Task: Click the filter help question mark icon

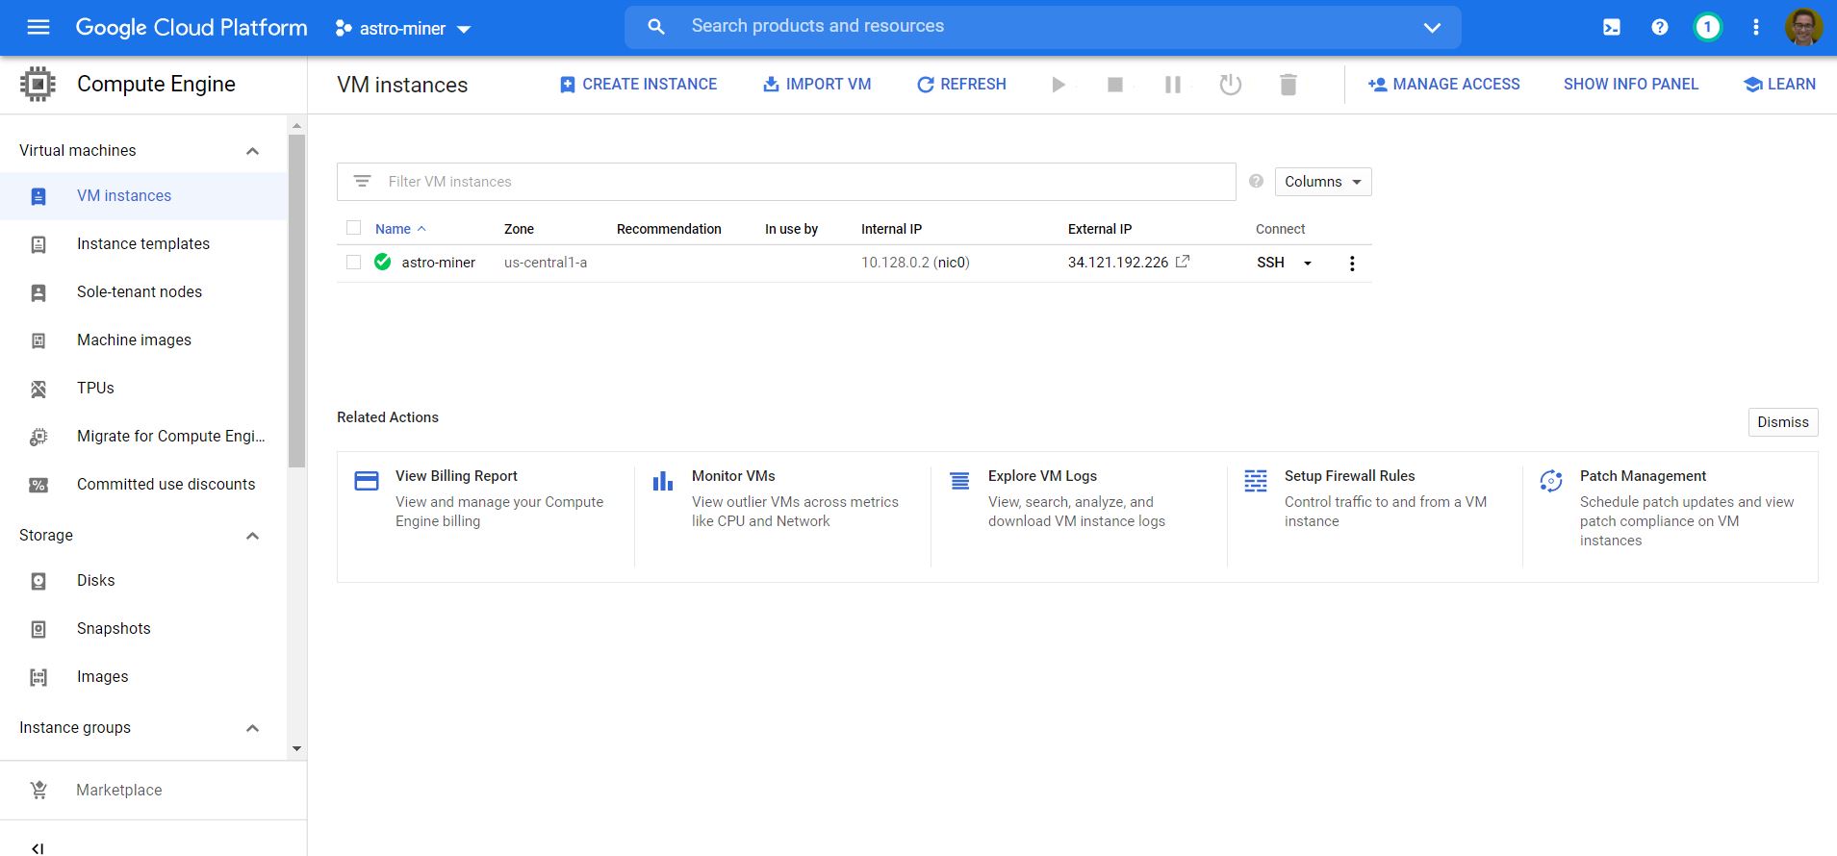Action: tap(1256, 181)
